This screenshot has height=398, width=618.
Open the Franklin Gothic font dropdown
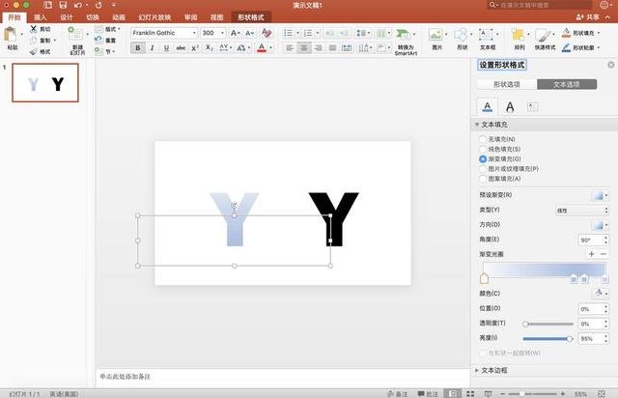click(164, 33)
